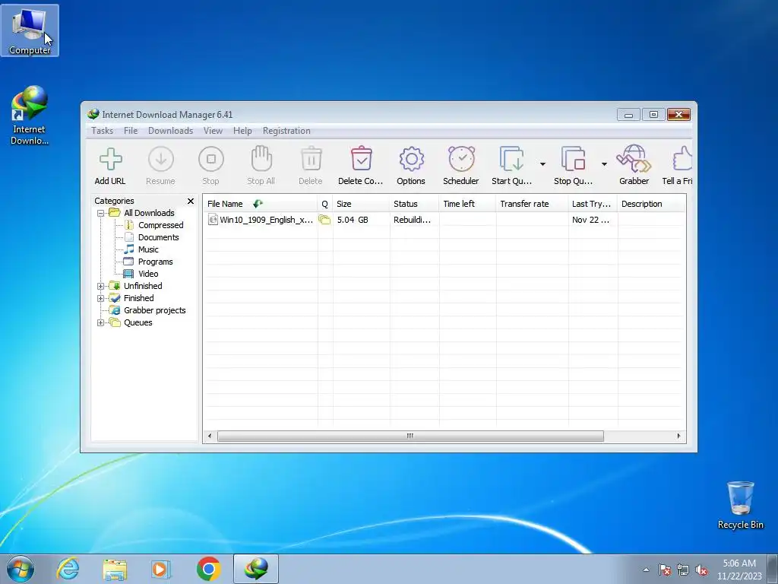Click the Resume toolbar icon
This screenshot has width=778, height=584.
coord(161,159)
